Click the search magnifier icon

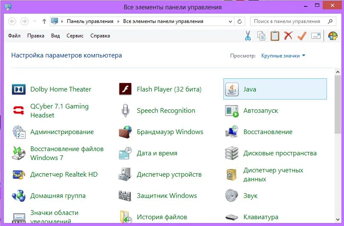330,21
